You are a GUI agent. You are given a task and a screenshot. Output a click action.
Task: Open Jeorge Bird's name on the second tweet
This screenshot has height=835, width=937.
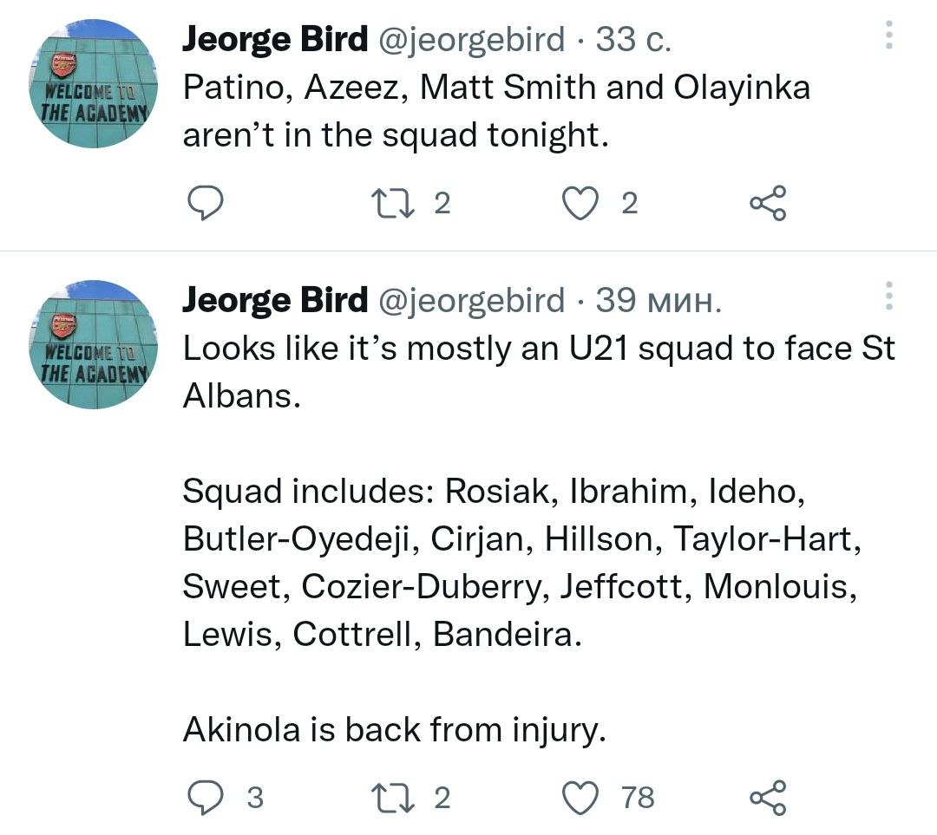pyautogui.click(x=275, y=301)
